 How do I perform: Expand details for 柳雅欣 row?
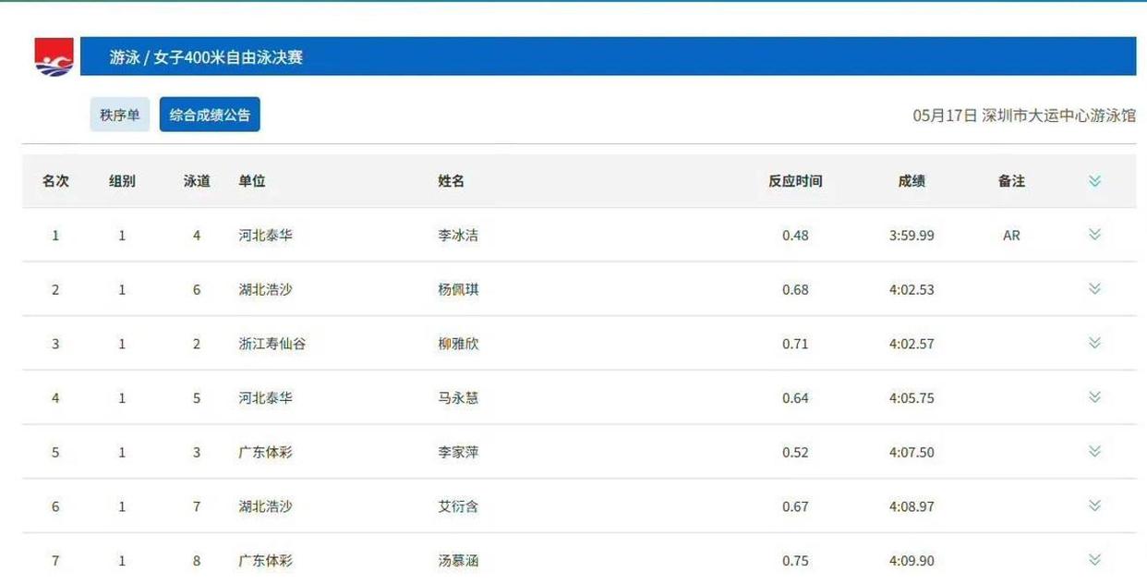(1094, 343)
